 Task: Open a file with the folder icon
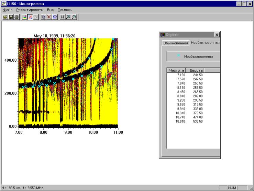click(x=5, y=17)
